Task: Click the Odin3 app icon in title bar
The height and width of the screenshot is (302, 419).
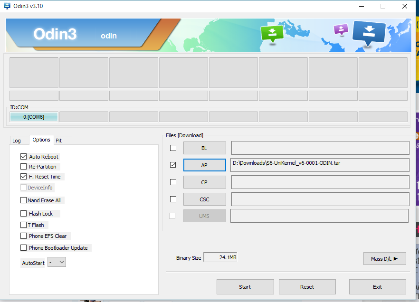Action: tap(7, 6)
